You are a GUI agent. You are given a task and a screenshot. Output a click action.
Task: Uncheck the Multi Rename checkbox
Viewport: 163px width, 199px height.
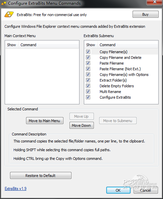(x=88, y=92)
